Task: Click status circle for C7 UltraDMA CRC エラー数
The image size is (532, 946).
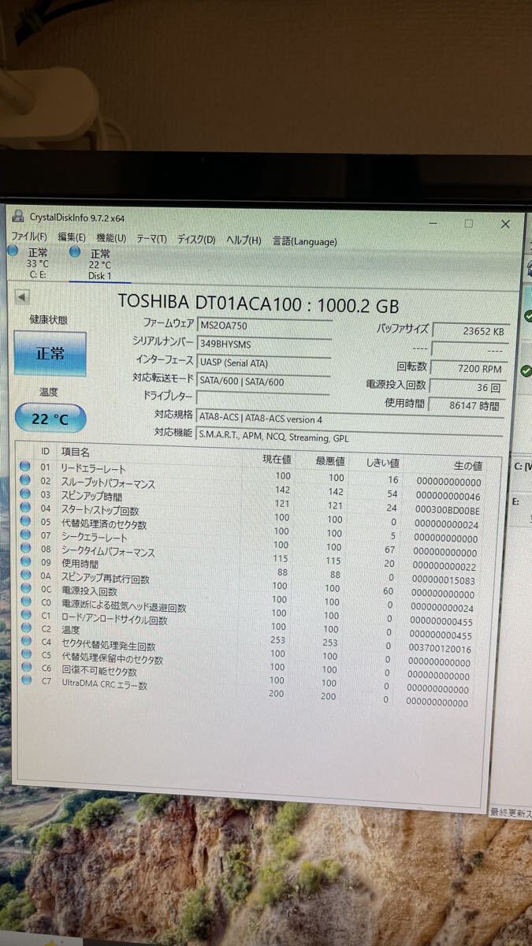Action: [x=25, y=680]
